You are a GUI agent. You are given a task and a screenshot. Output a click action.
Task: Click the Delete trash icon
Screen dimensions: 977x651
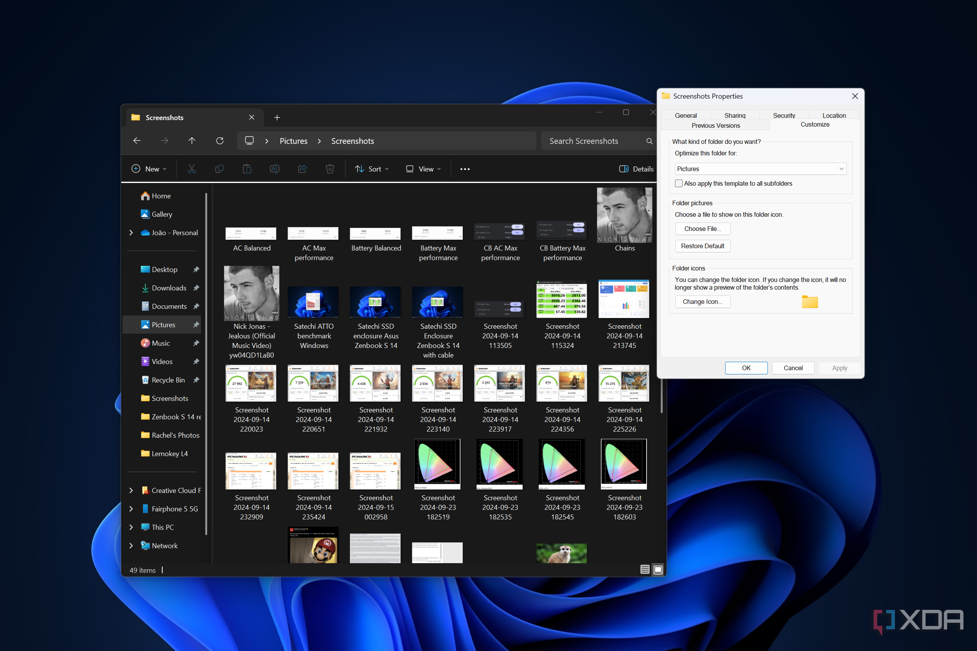pos(330,169)
